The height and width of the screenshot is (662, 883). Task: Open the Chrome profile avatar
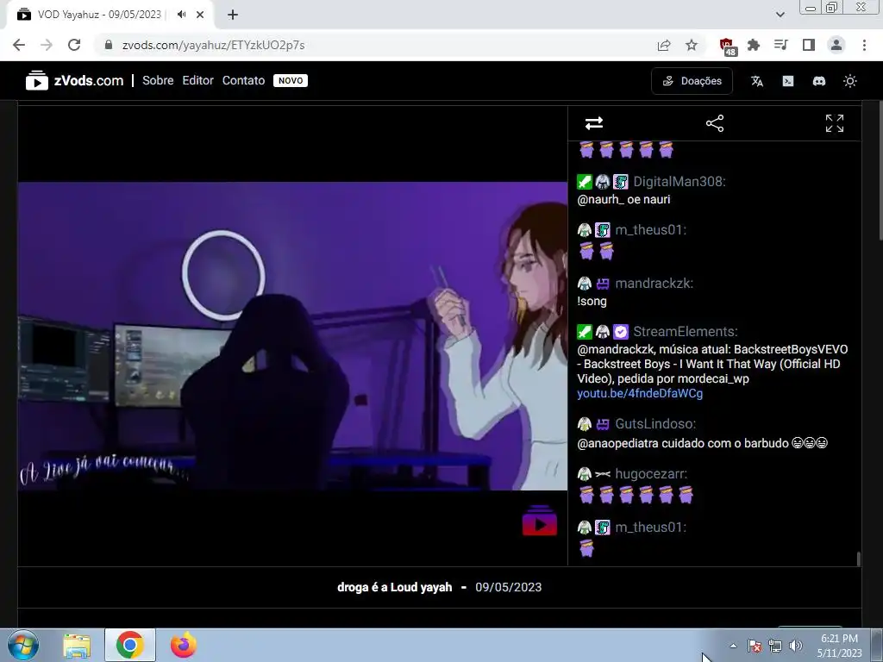click(836, 45)
